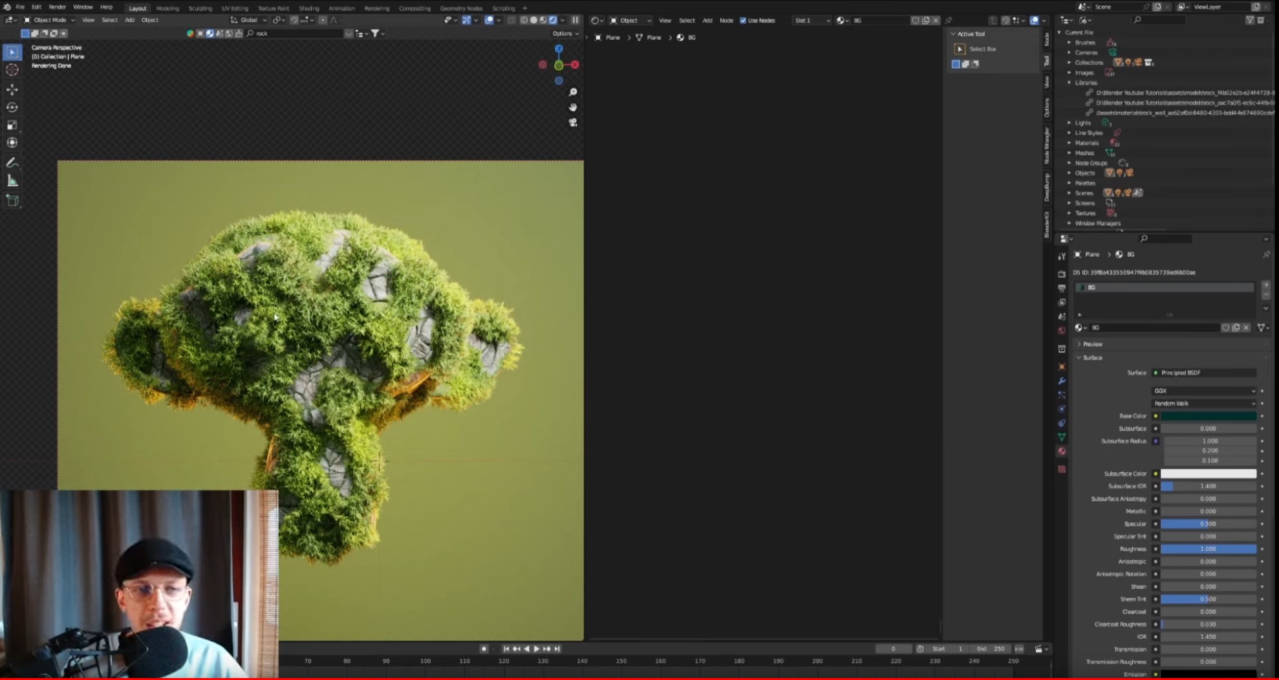Click the Blender logo in the menu bar
The image size is (1279, 680).
click(x=7, y=7)
